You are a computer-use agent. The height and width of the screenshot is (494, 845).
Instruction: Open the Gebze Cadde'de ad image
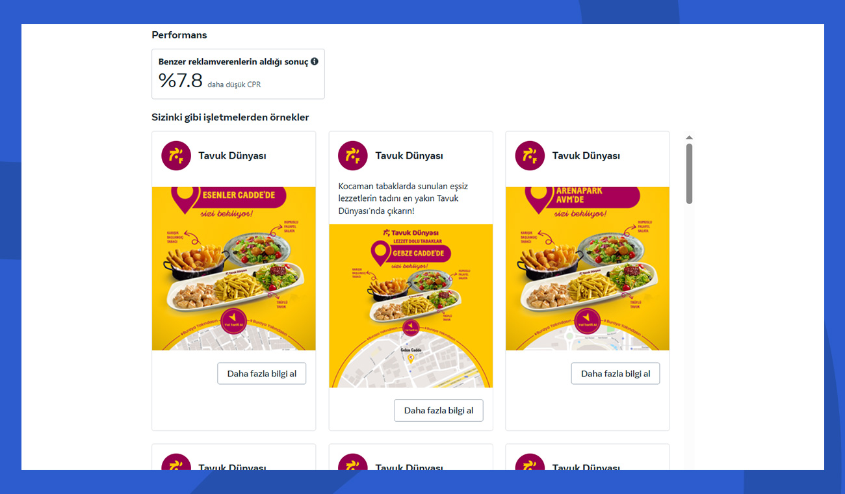tap(411, 306)
